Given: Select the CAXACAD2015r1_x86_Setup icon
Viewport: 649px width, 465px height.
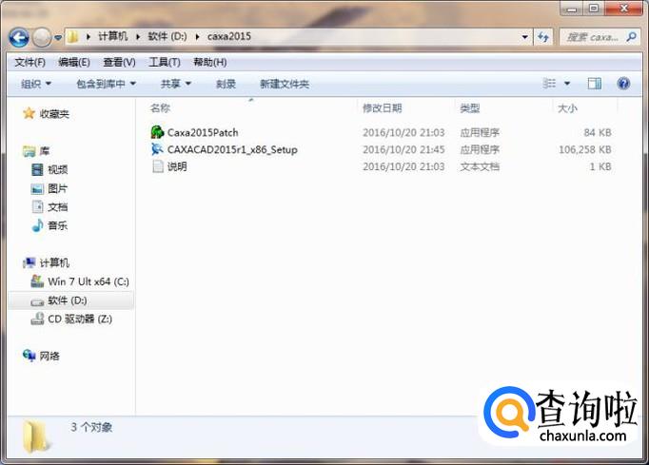Looking at the screenshot, I should 157,149.
